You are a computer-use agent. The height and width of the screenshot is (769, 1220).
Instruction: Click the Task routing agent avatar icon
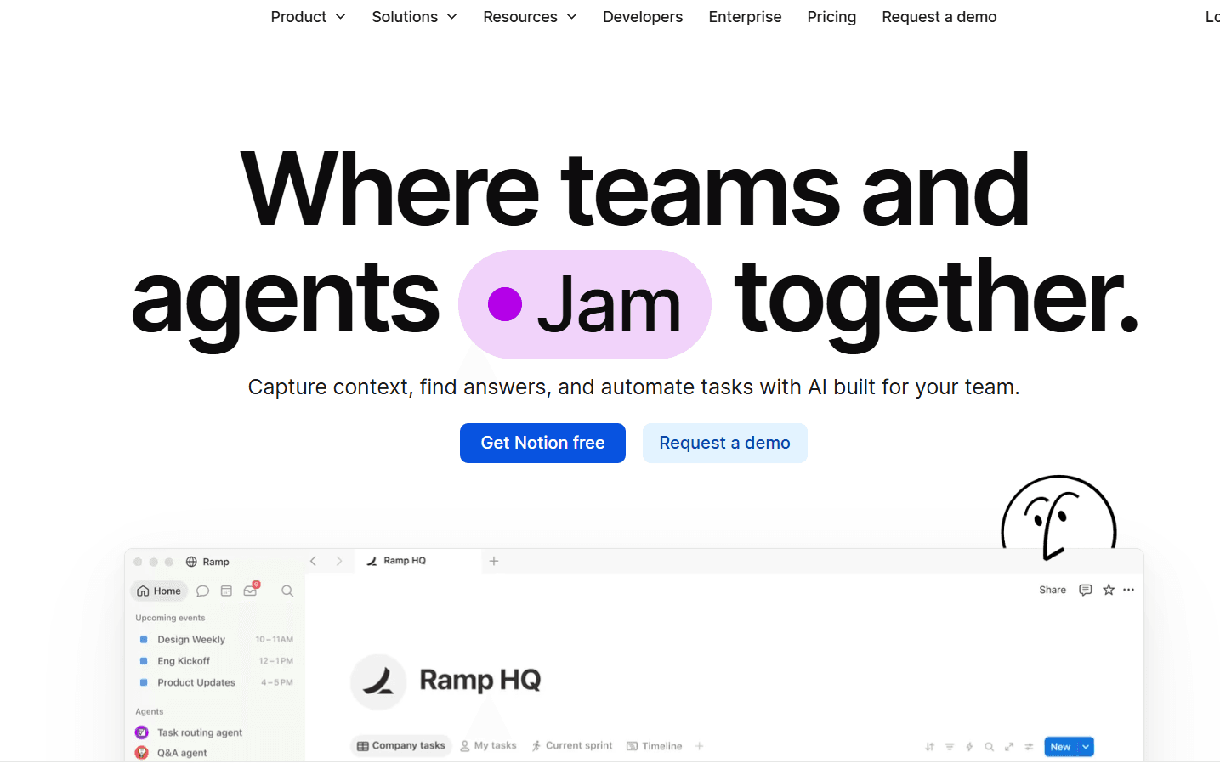[142, 732]
